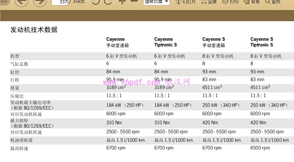This screenshot has height=162, width=294.
Task: Start slideshow mode (幻灯片)
Action: (x=185, y=2)
